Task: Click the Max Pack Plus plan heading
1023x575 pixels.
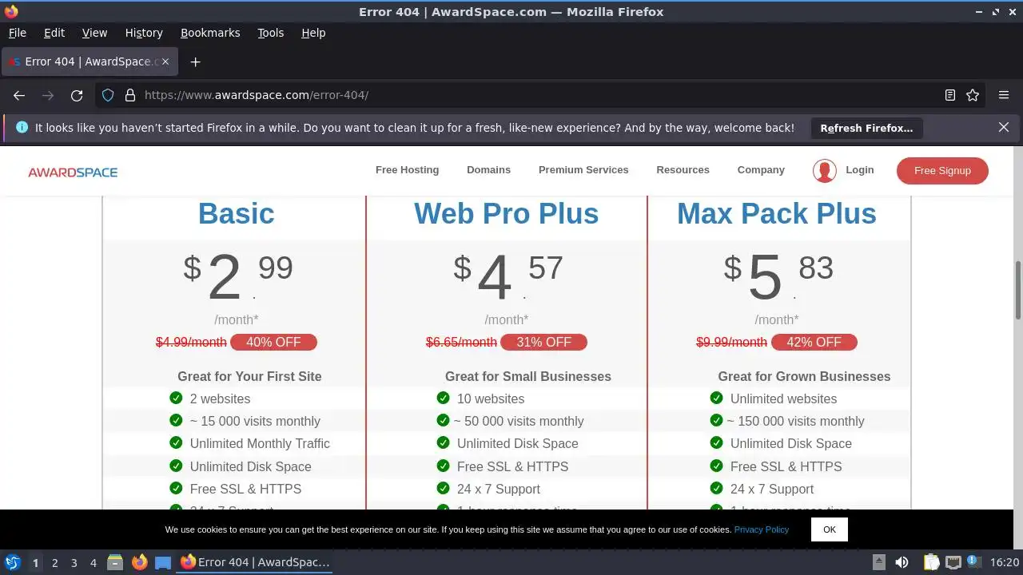Action: (776, 213)
